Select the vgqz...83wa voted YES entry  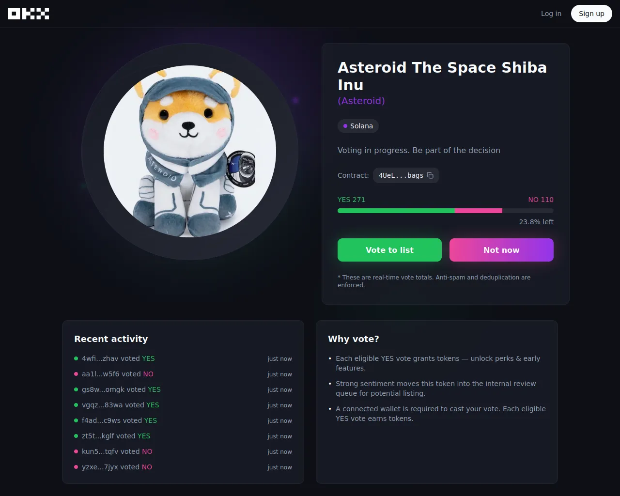pos(183,405)
